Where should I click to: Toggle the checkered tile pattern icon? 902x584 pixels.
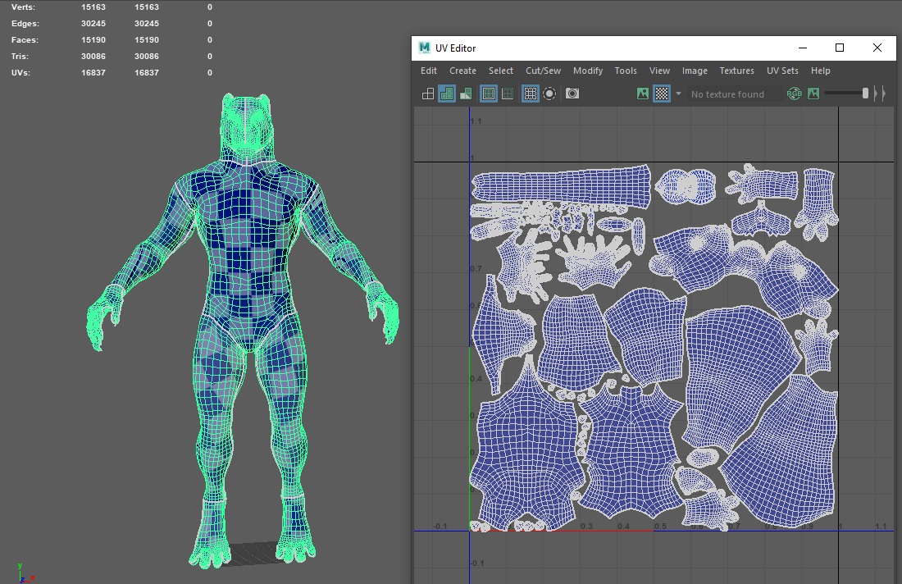point(662,94)
